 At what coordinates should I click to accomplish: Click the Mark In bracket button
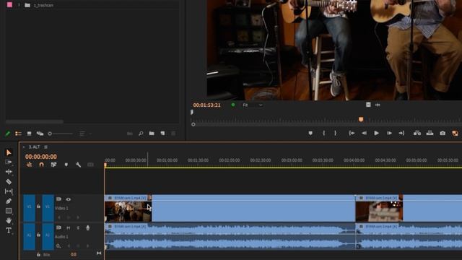point(324,133)
